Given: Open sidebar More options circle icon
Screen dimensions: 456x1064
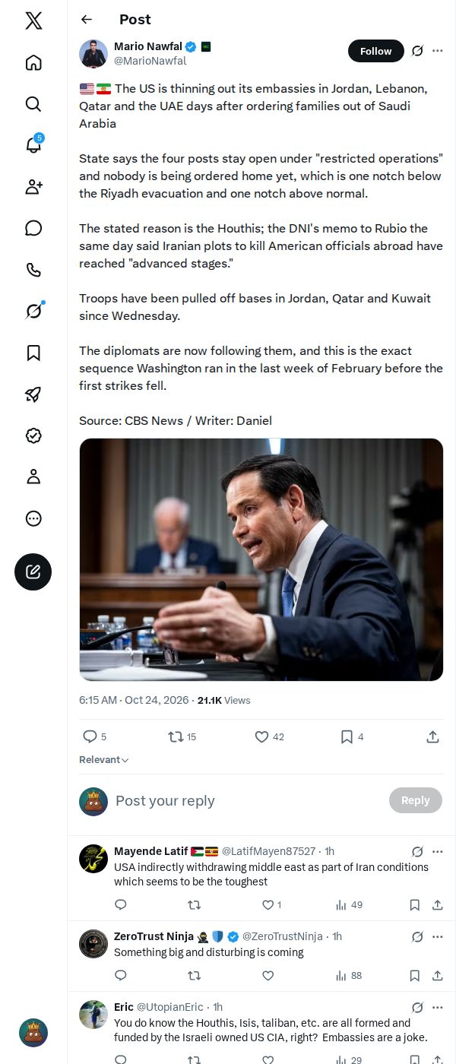Looking at the screenshot, I should point(33,518).
